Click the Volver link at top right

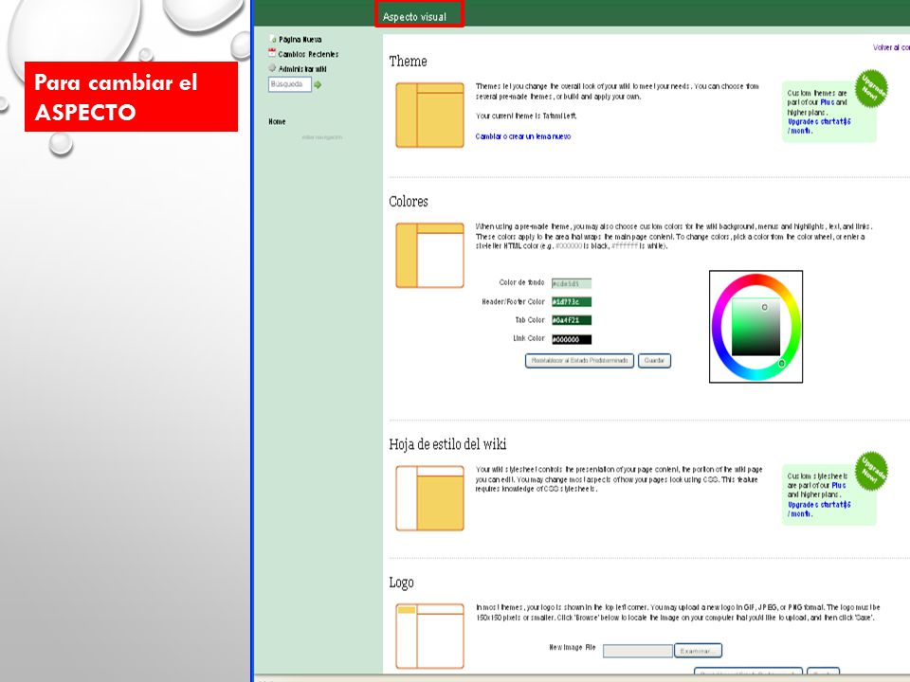[891, 47]
